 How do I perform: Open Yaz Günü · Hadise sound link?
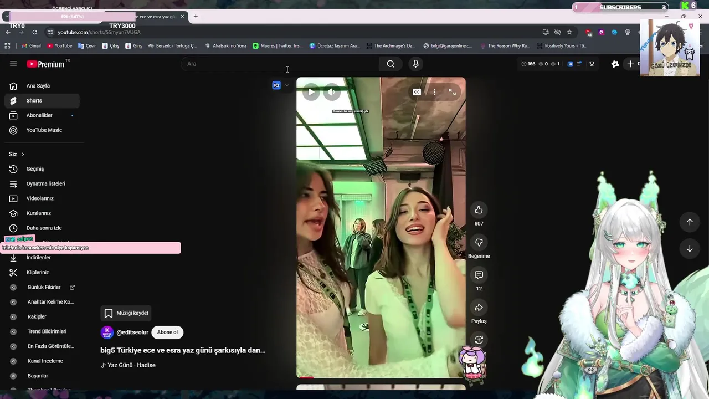coord(128,365)
